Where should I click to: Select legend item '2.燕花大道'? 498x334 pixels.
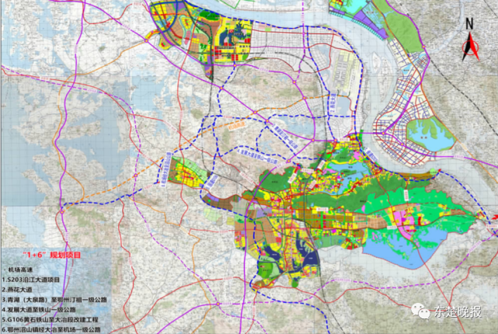click(17, 290)
